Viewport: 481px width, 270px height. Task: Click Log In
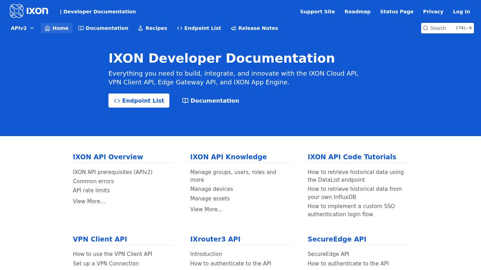[461, 12]
